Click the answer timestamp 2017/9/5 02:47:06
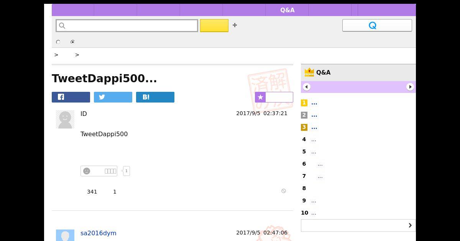The width and height of the screenshot is (460, 241). (x=262, y=233)
